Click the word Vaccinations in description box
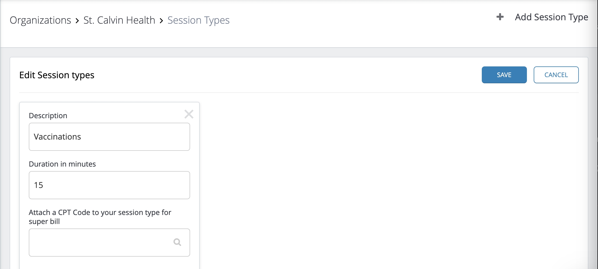Image resolution: width=598 pixels, height=269 pixels. [57, 137]
